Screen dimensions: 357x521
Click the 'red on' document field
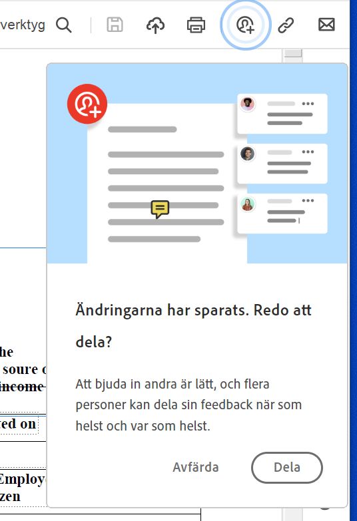pos(19,424)
